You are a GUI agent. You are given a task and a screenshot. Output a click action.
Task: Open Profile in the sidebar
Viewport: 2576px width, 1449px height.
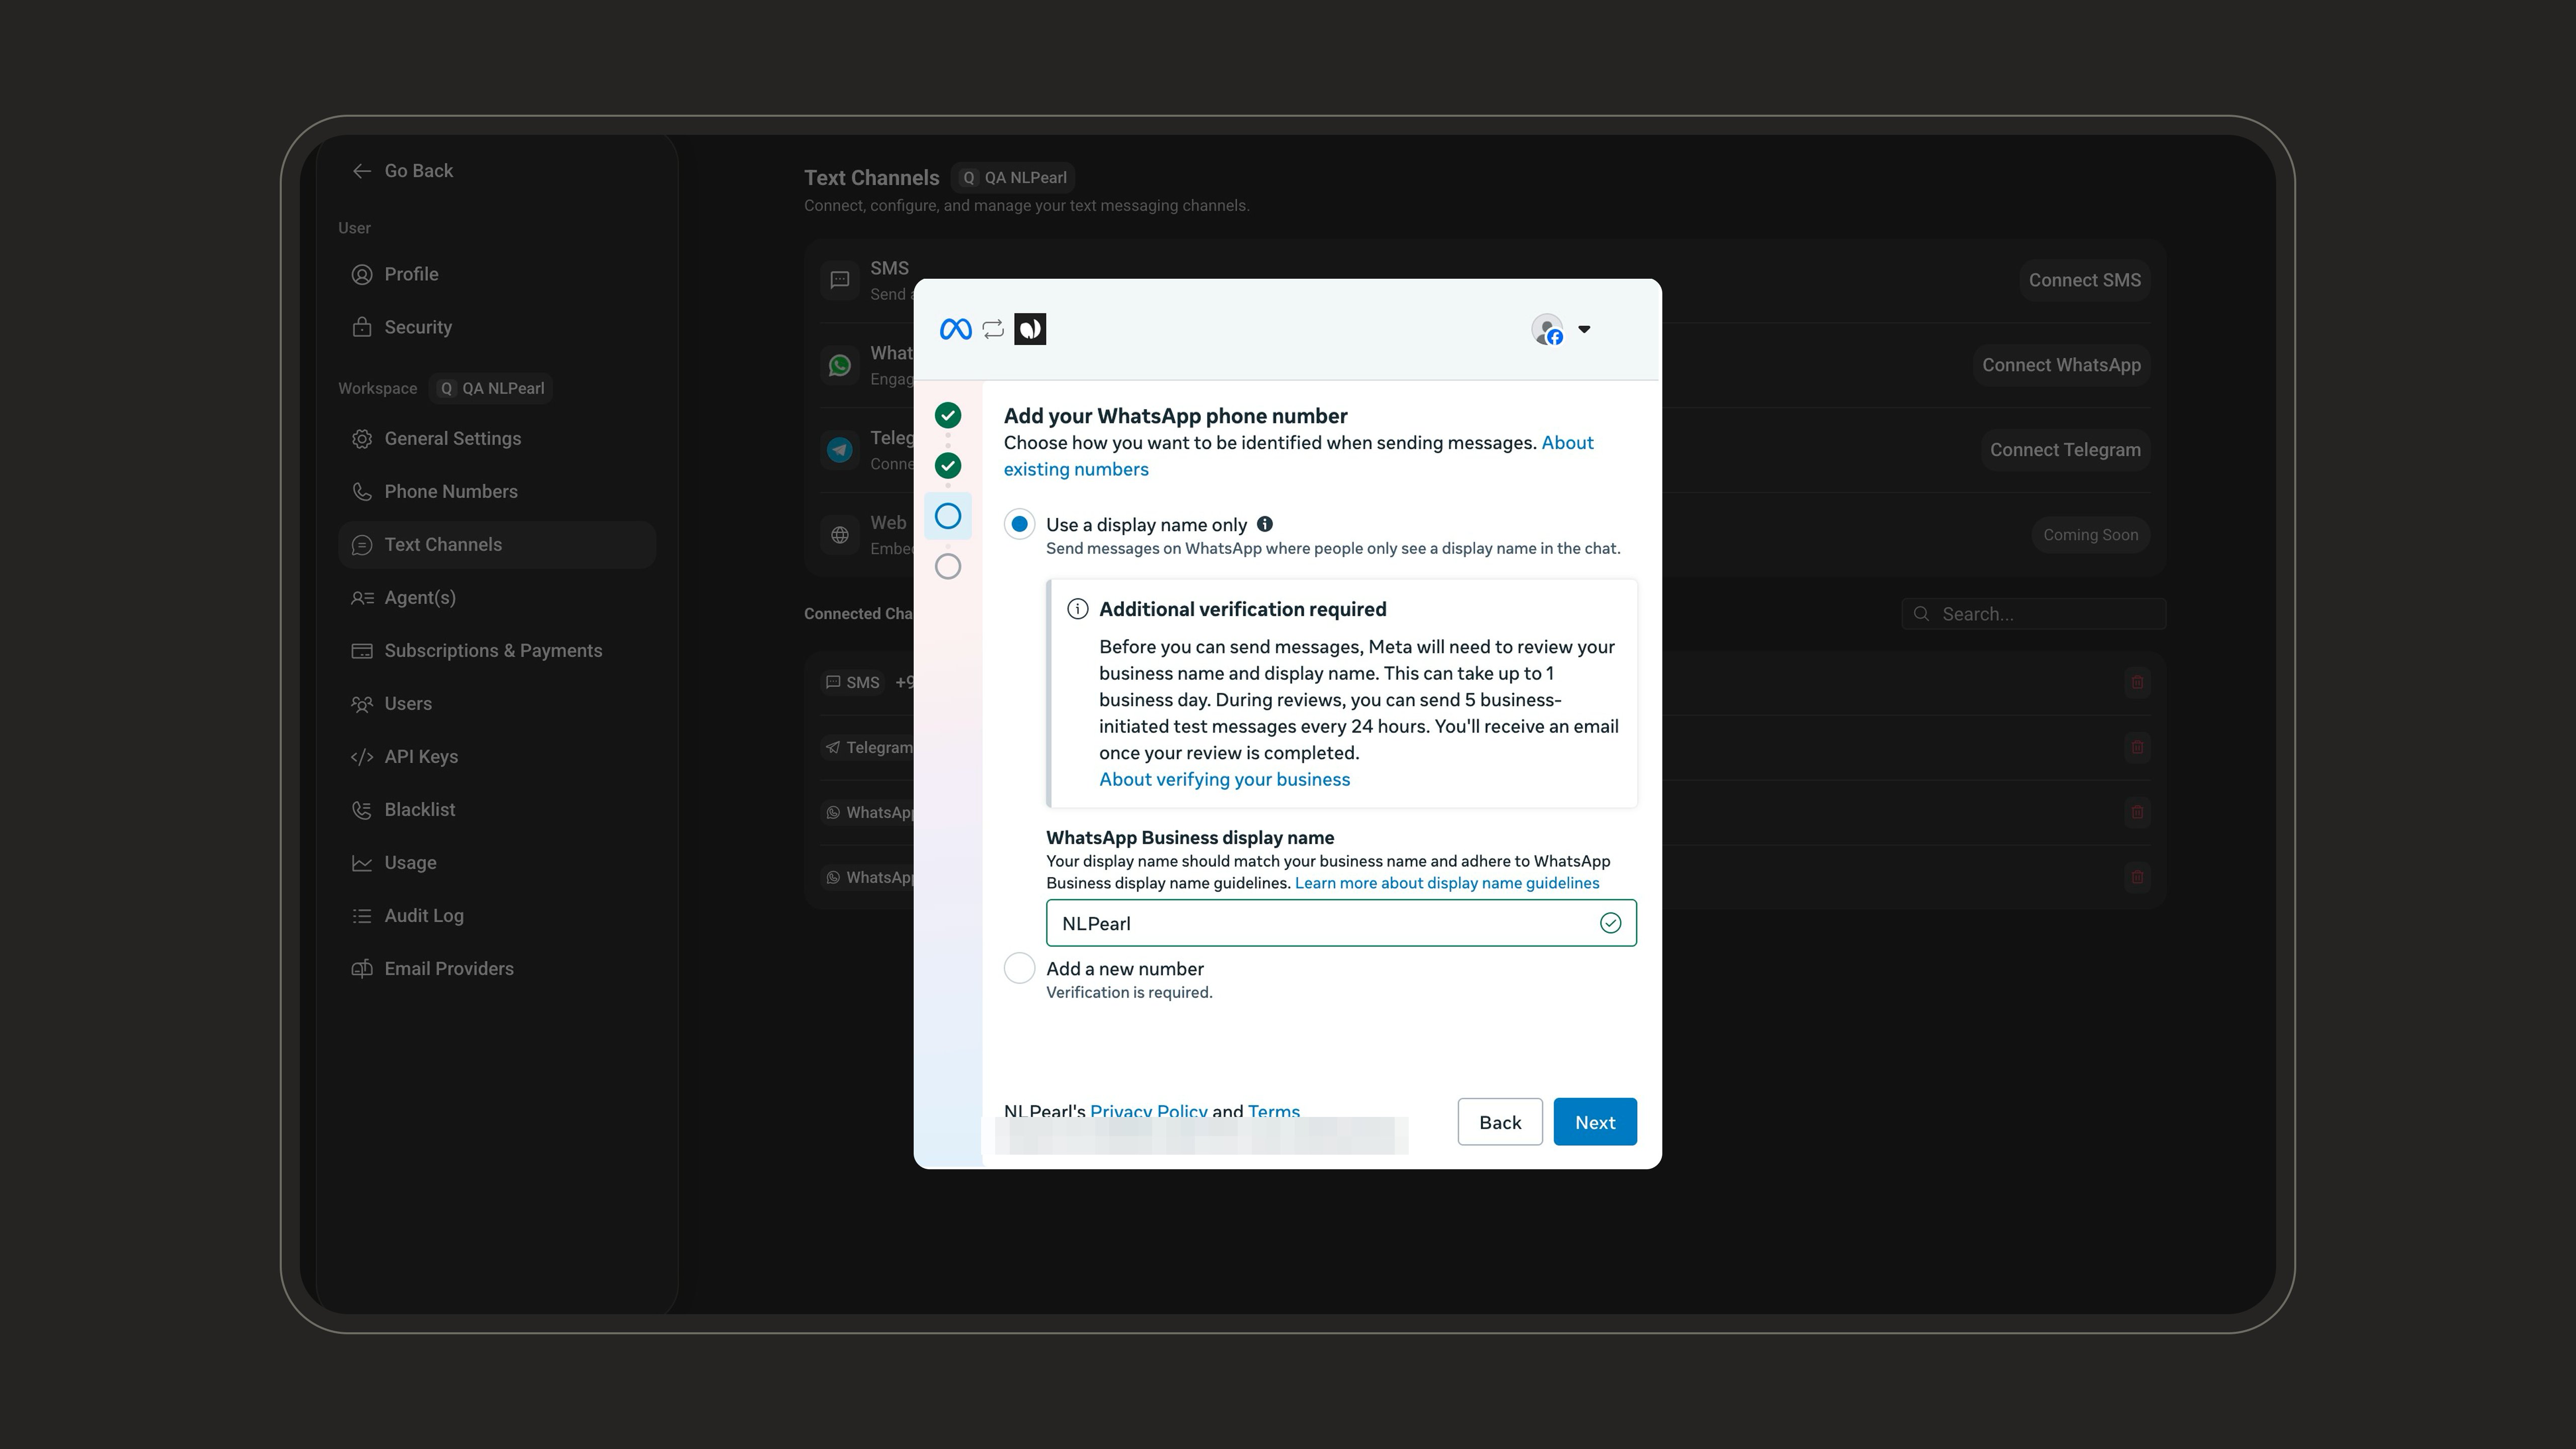coord(497,274)
